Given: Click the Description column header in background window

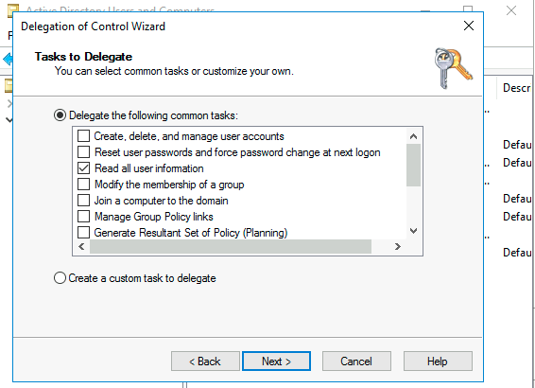Looking at the screenshot, I should 517,88.
